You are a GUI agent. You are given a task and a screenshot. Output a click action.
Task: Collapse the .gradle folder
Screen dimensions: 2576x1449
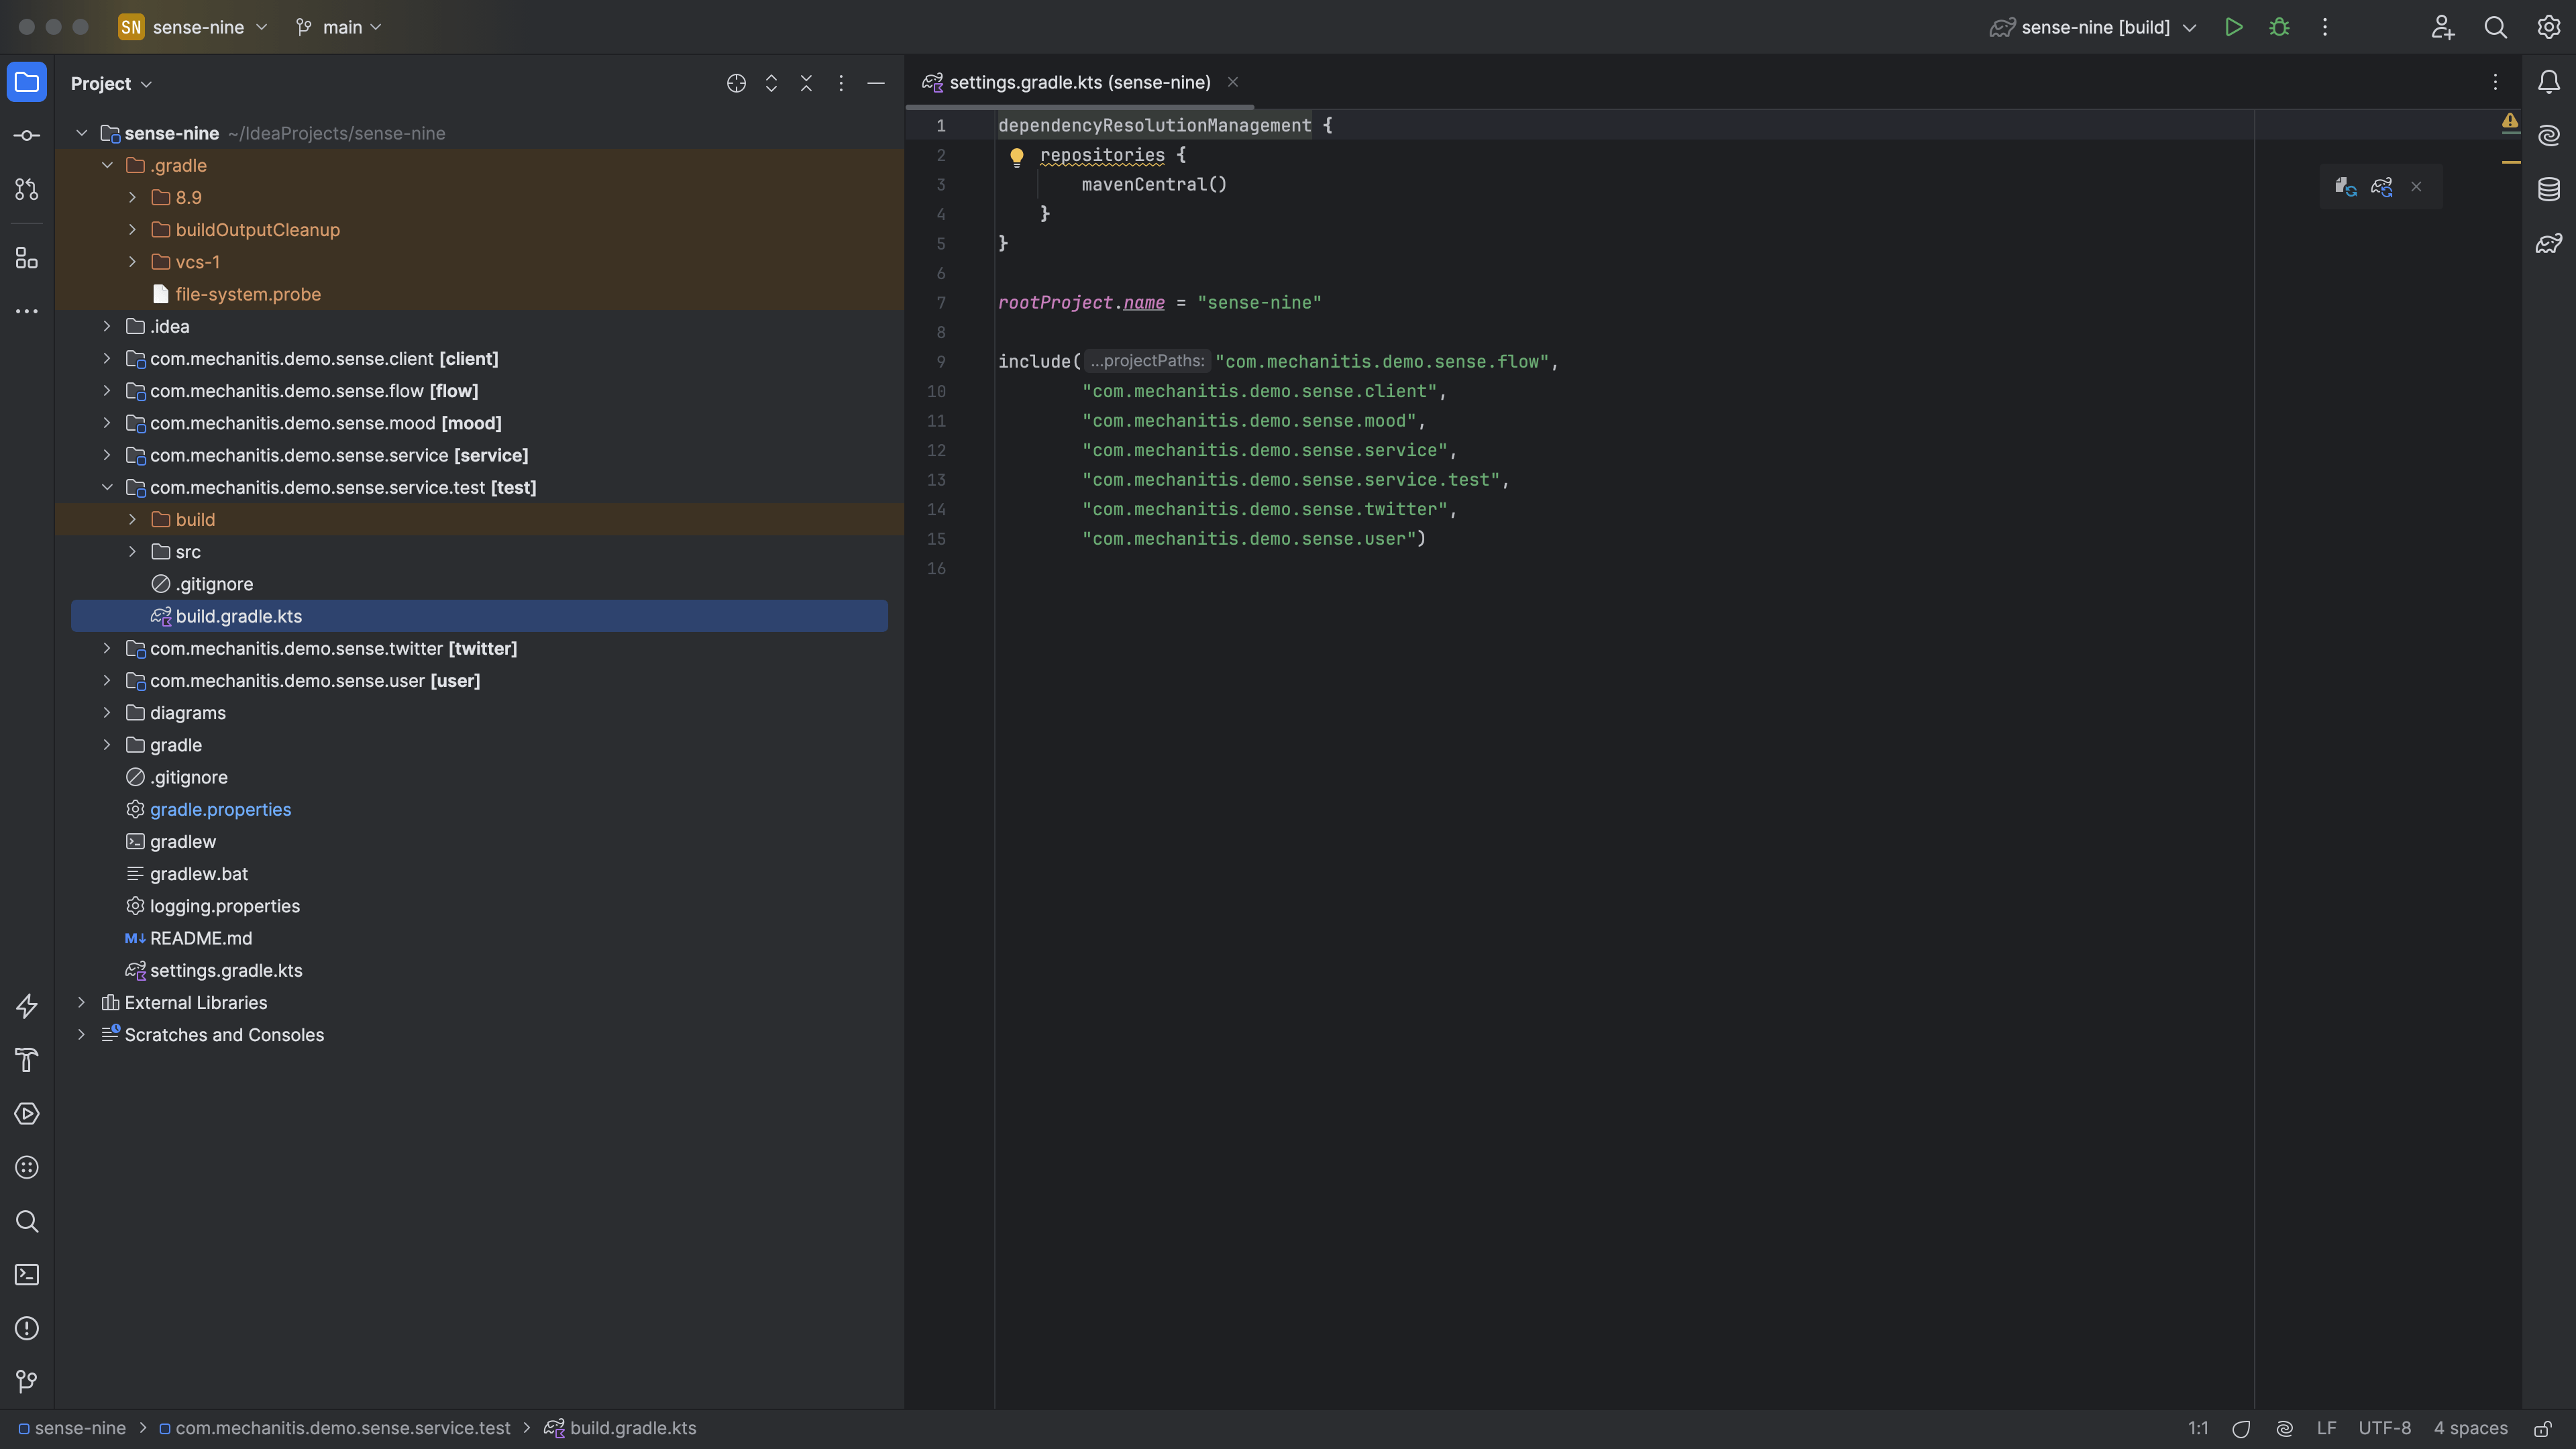(x=107, y=166)
